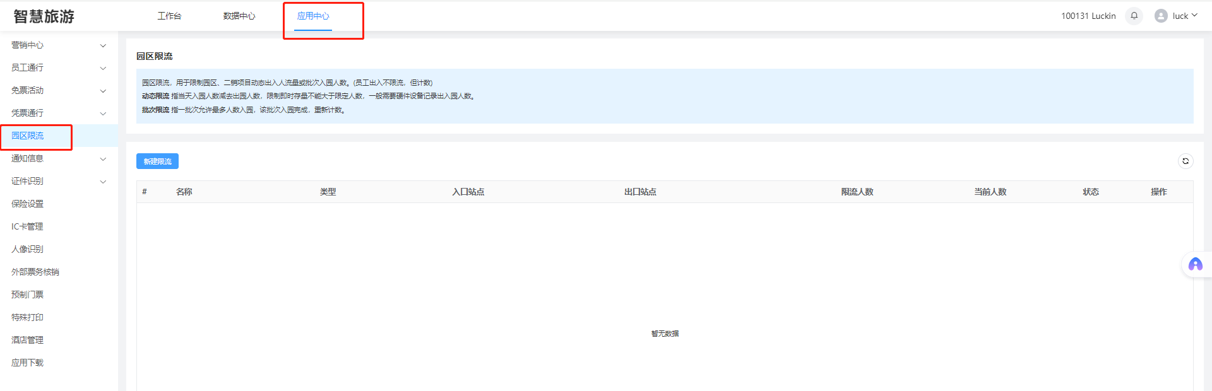The width and height of the screenshot is (1212, 391).
Task: Click the user avatar icon
Action: point(1160,16)
